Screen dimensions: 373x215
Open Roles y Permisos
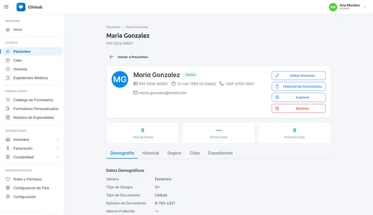(x=32, y=179)
